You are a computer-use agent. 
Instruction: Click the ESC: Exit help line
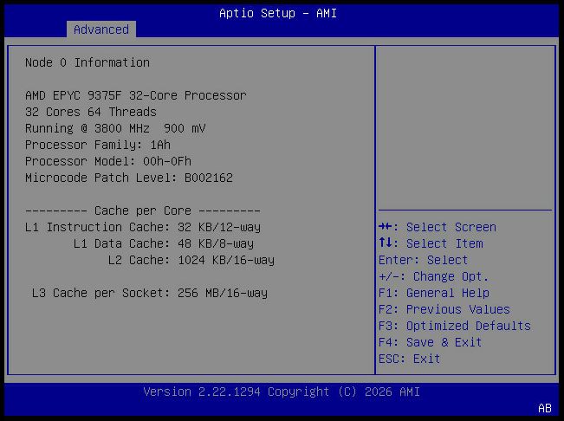pyautogui.click(x=409, y=359)
